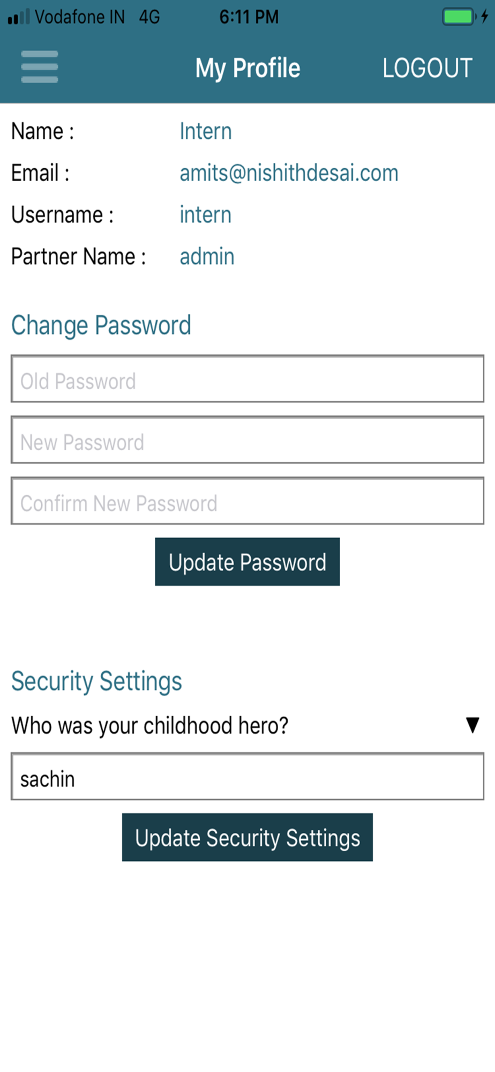Tap the LOGOUT button

(427, 68)
